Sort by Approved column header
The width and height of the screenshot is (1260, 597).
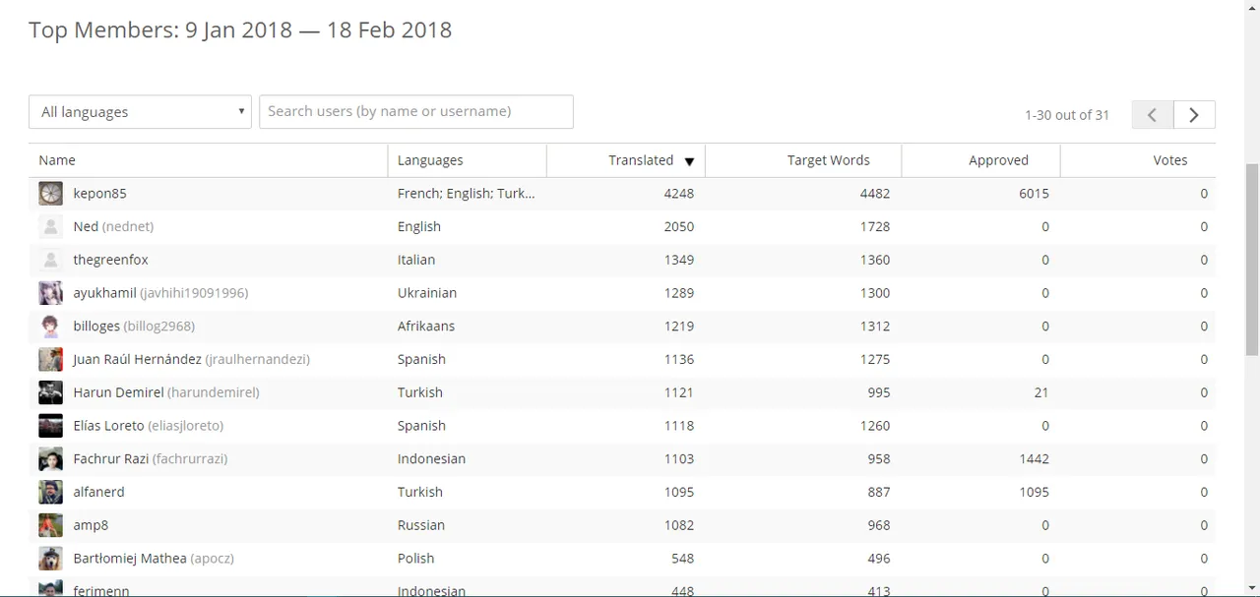pyautogui.click(x=998, y=160)
